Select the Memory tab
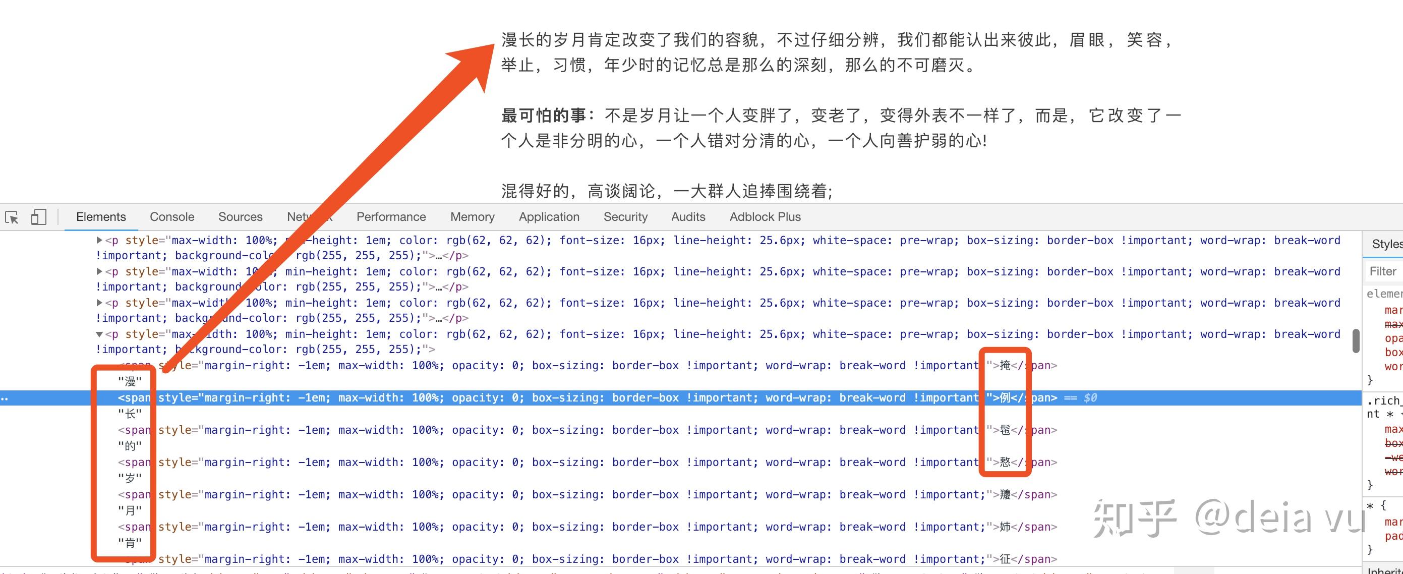 [x=472, y=217]
